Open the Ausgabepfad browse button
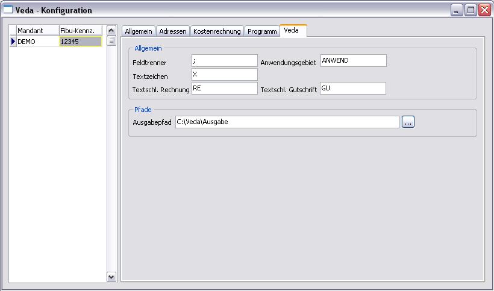494x291 pixels. [408, 122]
